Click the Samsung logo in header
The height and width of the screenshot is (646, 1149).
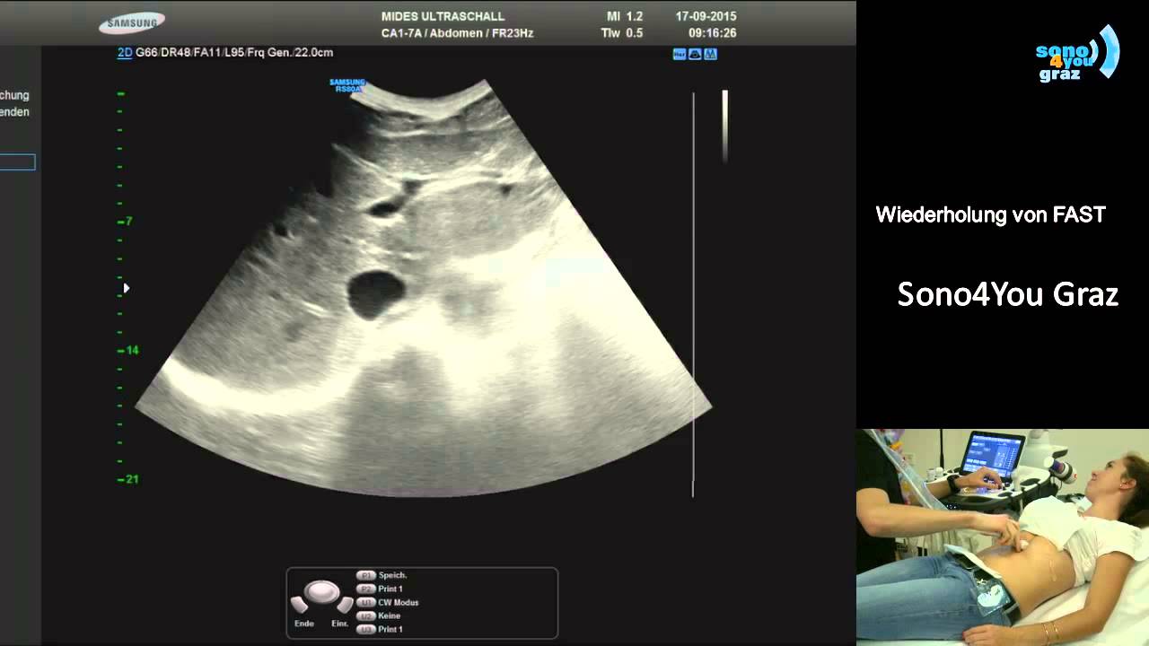tap(132, 23)
